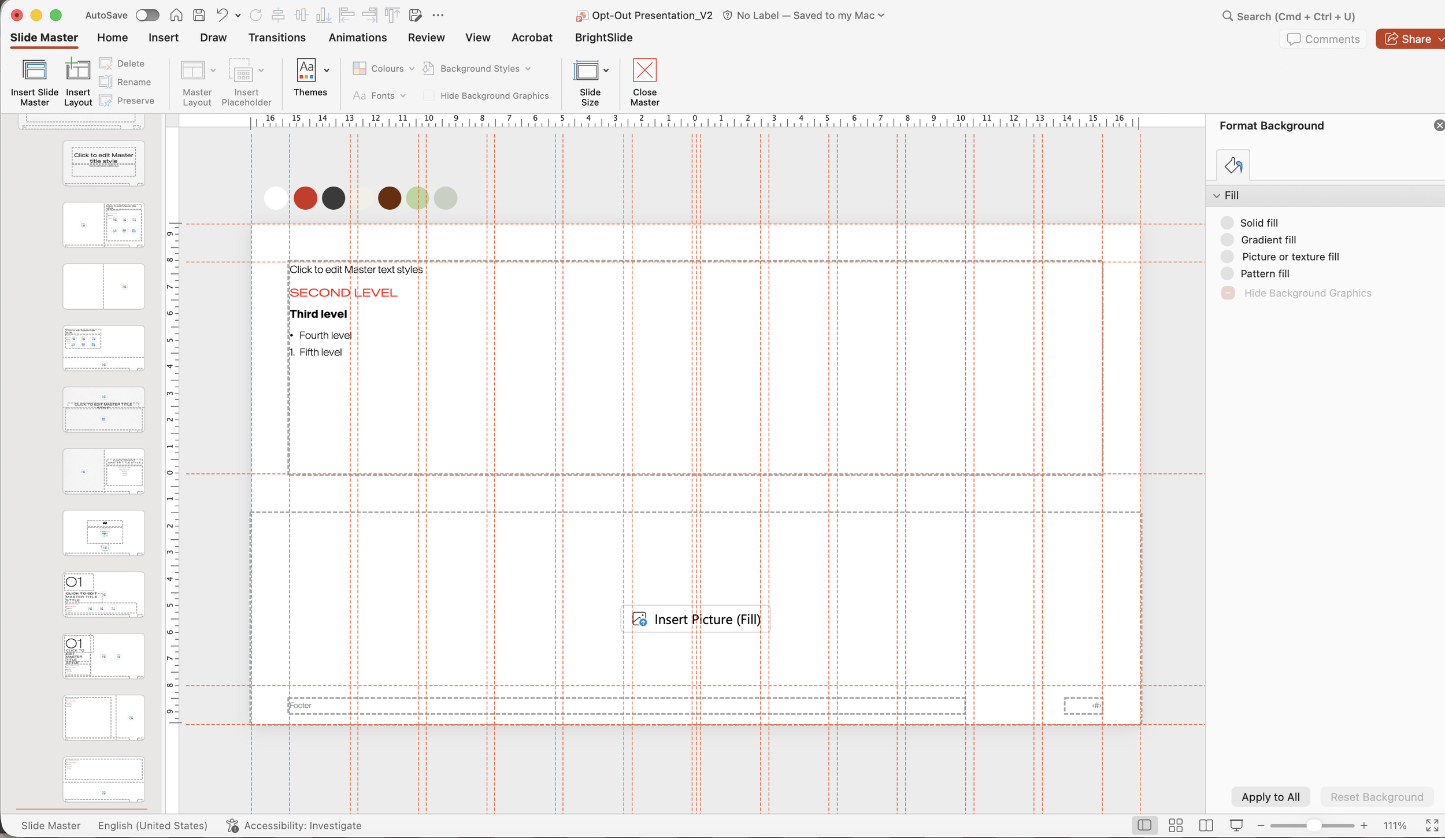Screen dimensions: 1445x838
Task: Open the Insert Placeholder dropdown arrow
Action: coord(261,71)
